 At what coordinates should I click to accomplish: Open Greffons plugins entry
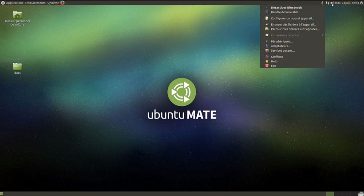[292, 57]
